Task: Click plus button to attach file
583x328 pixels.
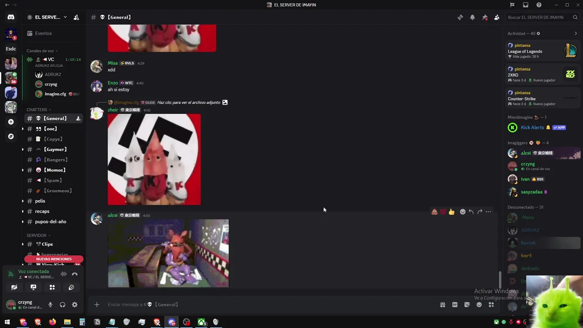Action: point(97,305)
